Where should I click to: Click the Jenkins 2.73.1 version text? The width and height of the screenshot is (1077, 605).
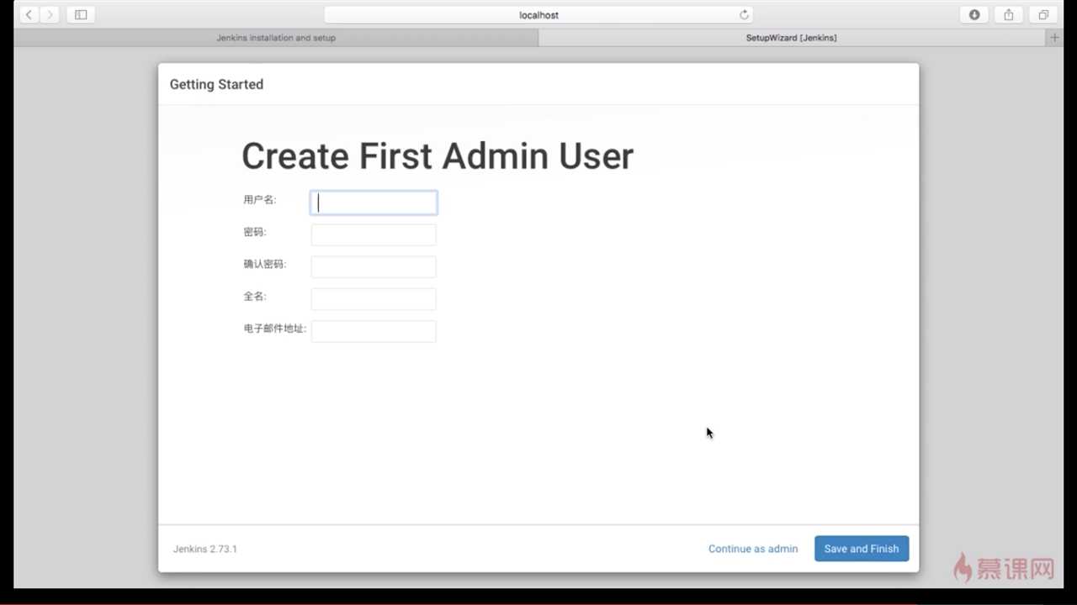click(x=205, y=549)
